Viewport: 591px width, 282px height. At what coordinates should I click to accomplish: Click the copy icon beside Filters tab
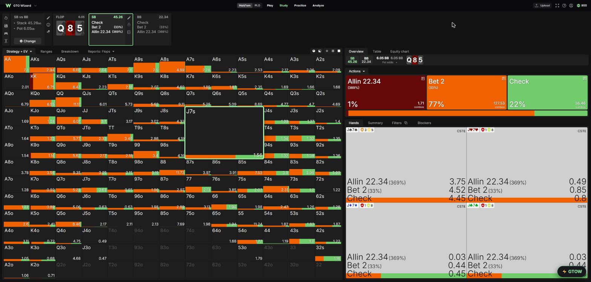(406, 123)
